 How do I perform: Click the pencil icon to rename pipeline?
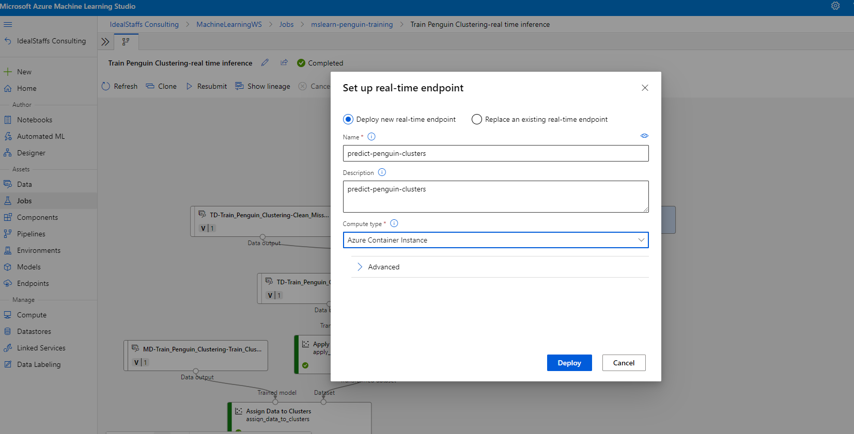(x=265, y=62)
